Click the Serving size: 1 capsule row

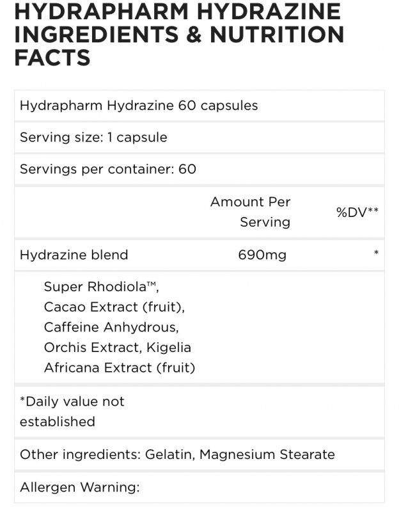[199, 137]
